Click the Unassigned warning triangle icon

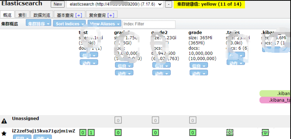click(4, 121)
